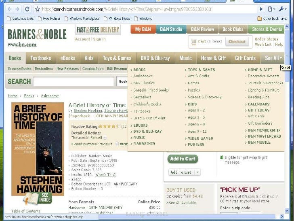
Task: Open Customize Links bookmark
Action: tap(20, 19)
